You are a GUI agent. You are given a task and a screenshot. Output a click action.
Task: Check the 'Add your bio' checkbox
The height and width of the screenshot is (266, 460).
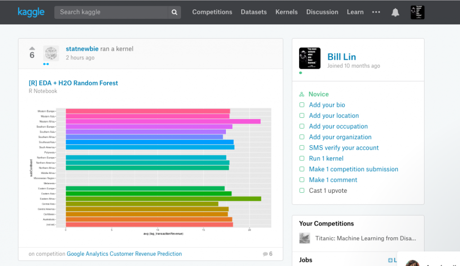pyautogui.click(x=302, y=105)
